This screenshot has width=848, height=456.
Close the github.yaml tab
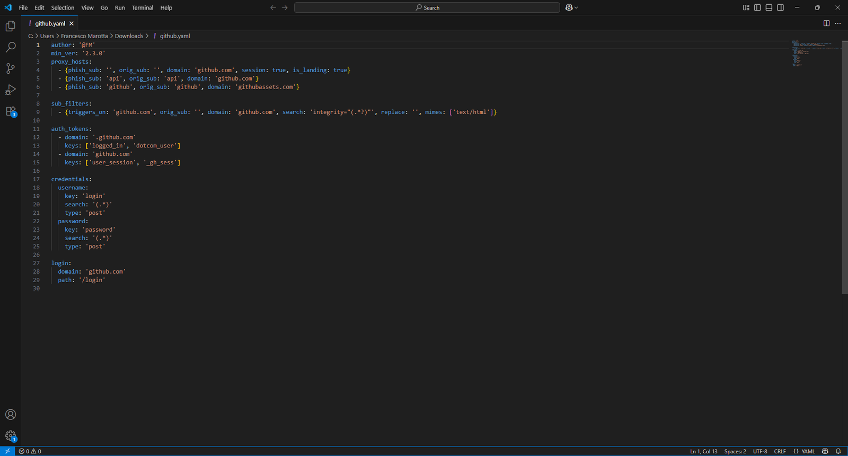coord(72,23)
